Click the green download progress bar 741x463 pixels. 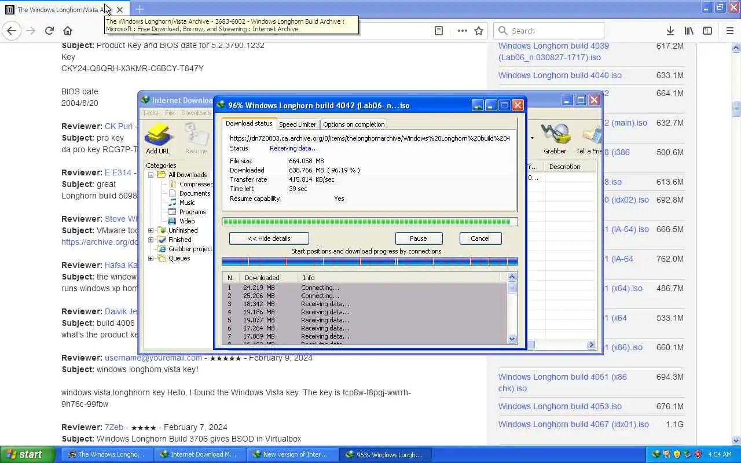(369, 222)
